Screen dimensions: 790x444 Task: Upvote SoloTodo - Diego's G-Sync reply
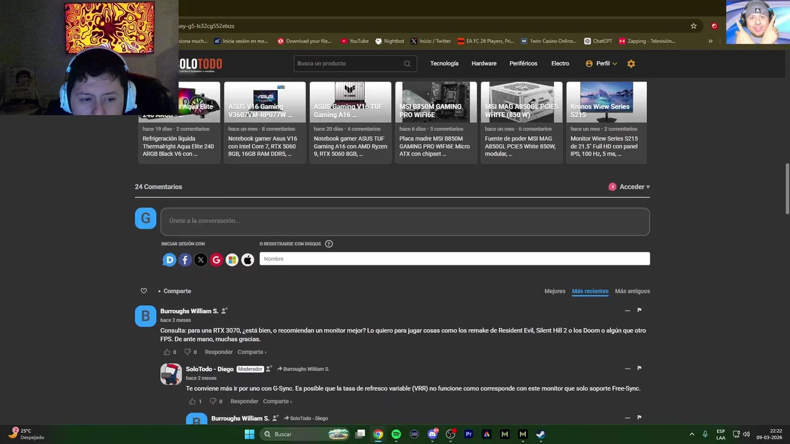(x=192, y=401)
